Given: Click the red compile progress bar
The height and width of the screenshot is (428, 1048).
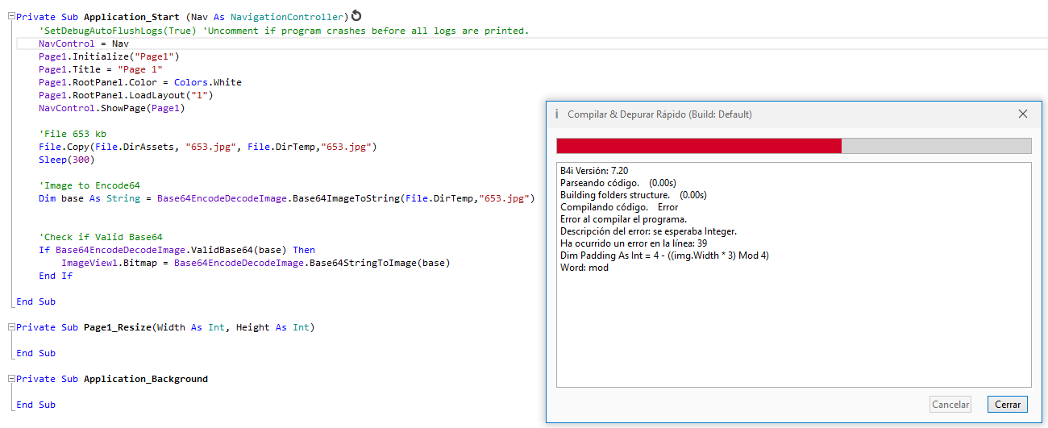Looking at the screenshot, I should click(x=698, y=146).
